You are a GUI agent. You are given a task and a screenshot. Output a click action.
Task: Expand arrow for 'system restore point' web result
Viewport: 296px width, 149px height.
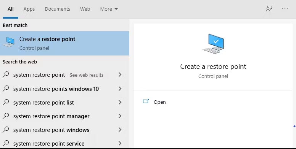click(x=120, y=74)
